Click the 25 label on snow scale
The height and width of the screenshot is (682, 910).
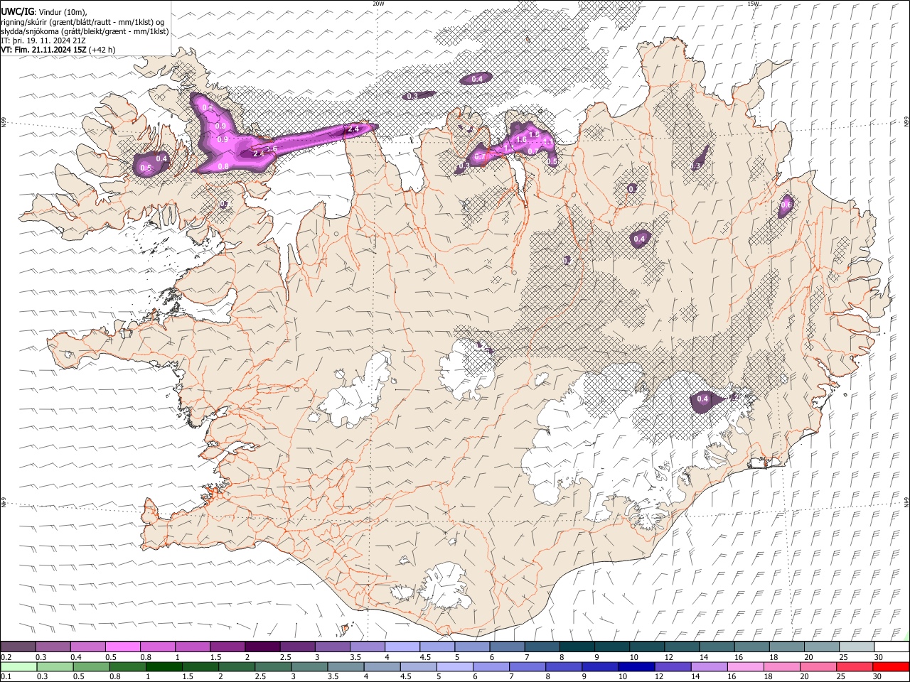click(844, 657)
